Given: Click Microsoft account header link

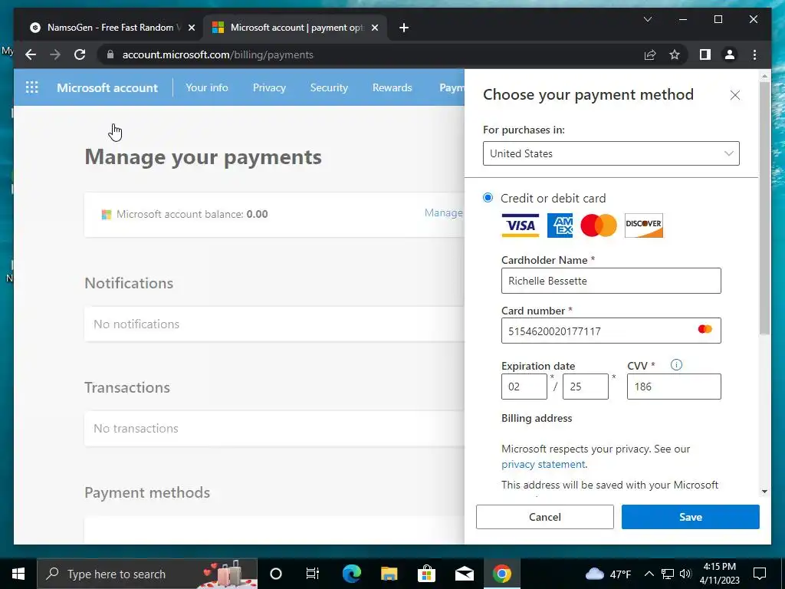Looking at the screenshot, I should click(107, 87).
